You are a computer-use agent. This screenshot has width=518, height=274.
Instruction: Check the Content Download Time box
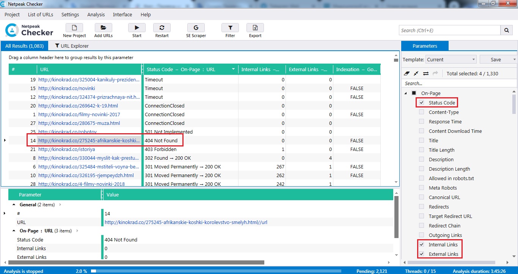422,131
